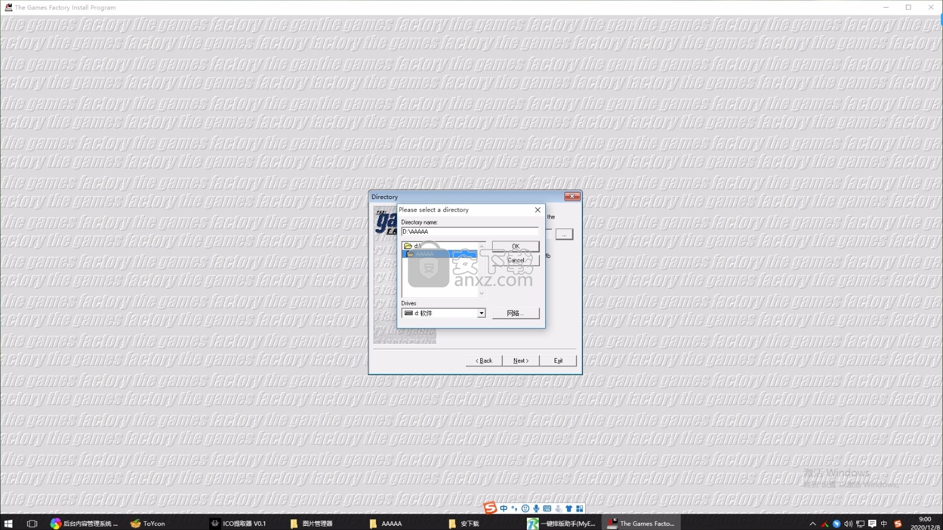943x530 pixels.
Task: Select the AAAAA folder entry
Action: pyautogui.click(x=439, y=254)
